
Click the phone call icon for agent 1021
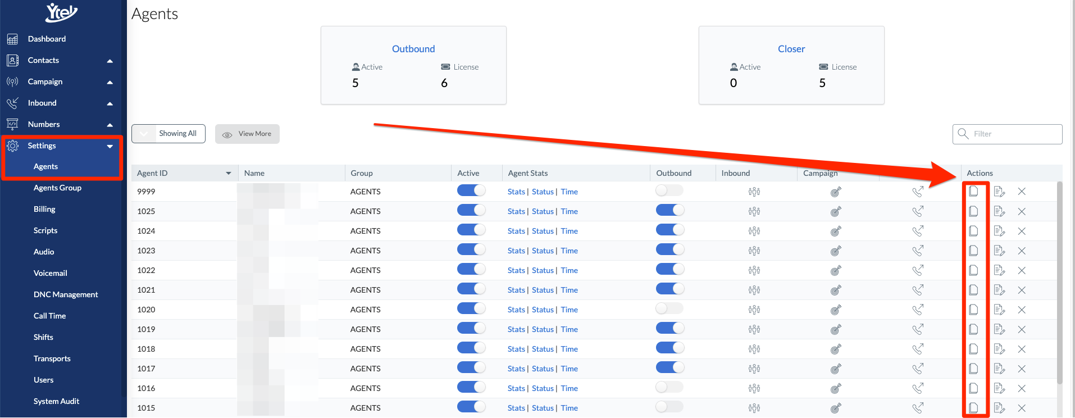click(918, 290)
